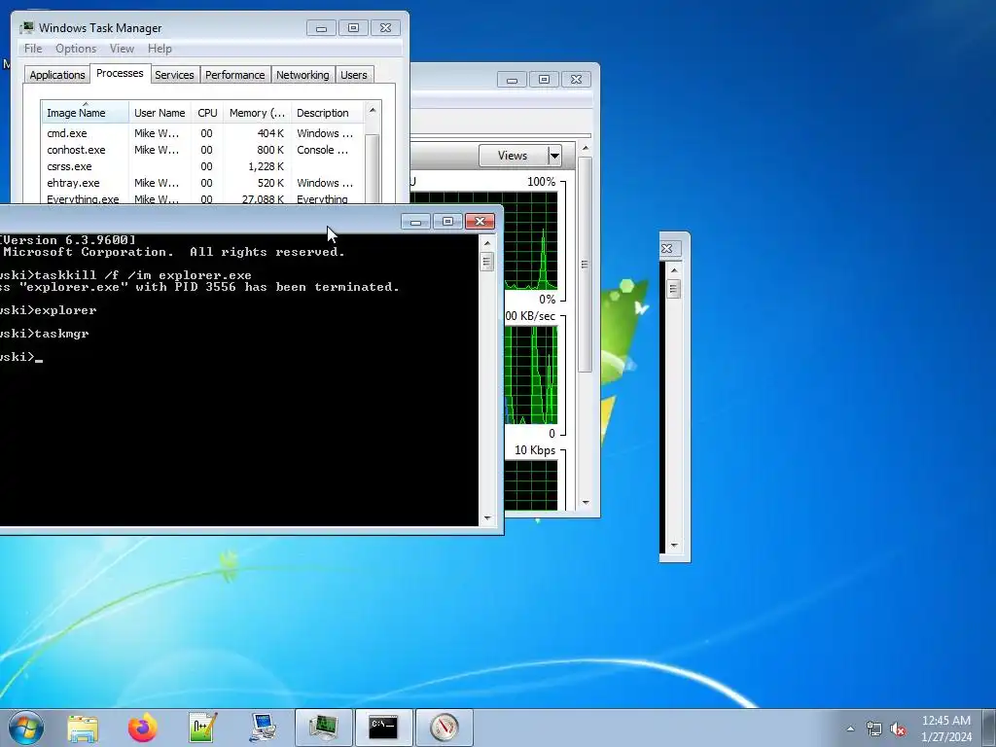Viewport: 996px width, 747px height.
Task: Select the csrss.exe process row
Action: point(202,166)
